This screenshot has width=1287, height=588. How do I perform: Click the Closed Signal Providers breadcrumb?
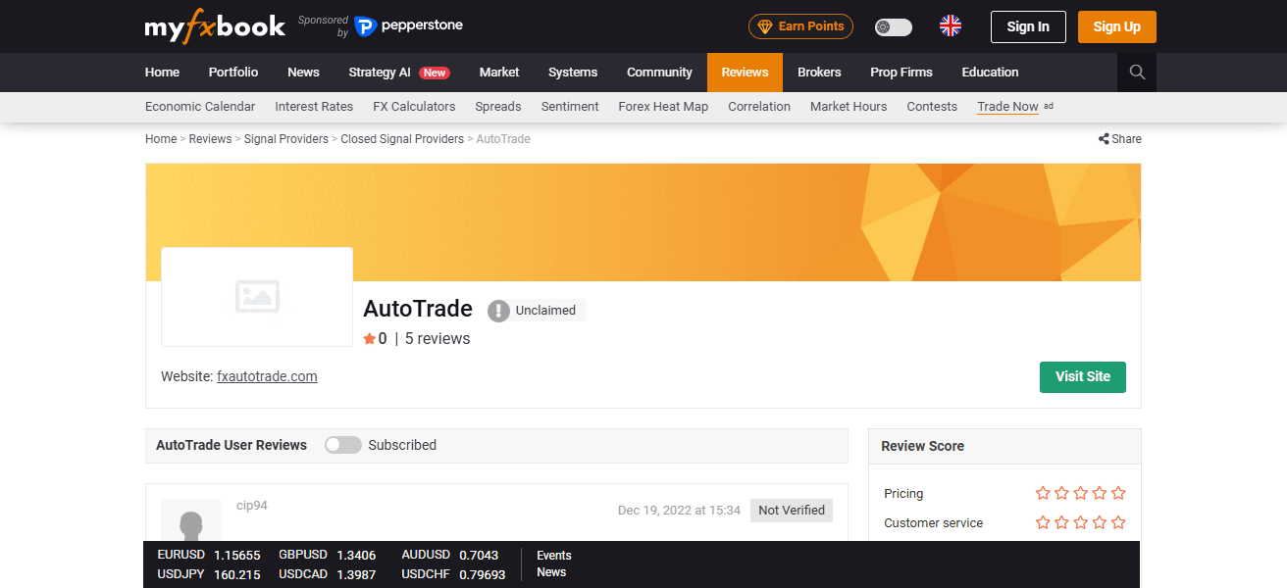click(402, 139)
